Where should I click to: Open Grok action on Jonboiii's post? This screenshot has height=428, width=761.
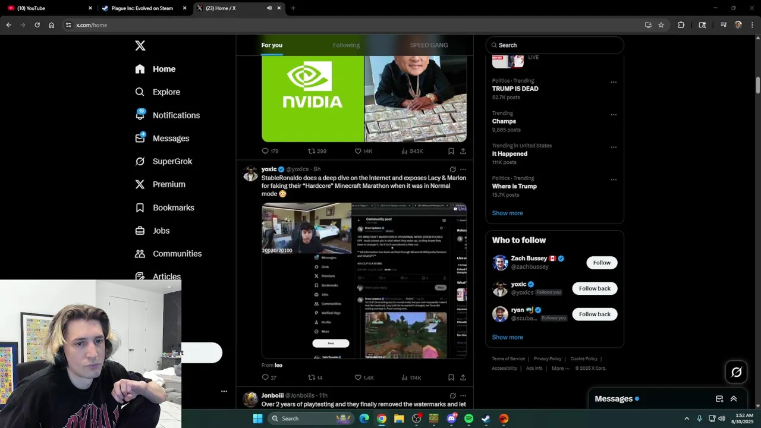[x=452, y=395]
